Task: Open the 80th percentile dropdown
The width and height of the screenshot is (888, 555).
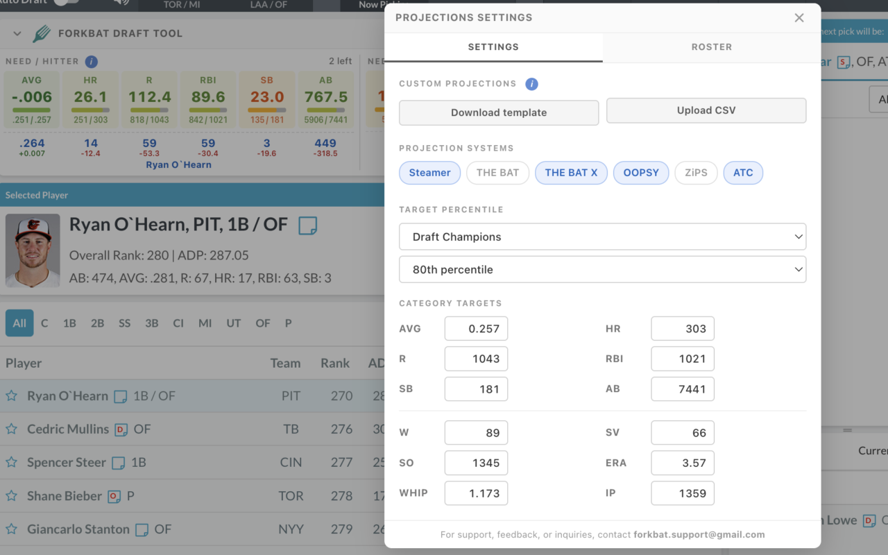Action: pyautogui.click(x=602, y=269)
